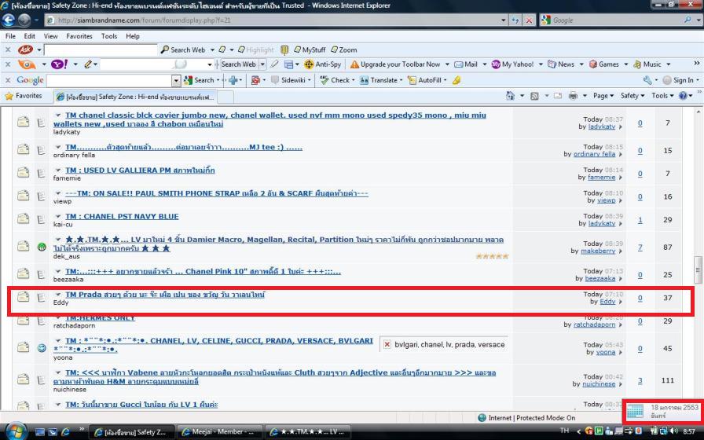Open Yahoo News button

561,64
